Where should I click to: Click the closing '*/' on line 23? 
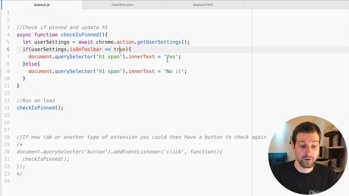(x=20, y=174)
